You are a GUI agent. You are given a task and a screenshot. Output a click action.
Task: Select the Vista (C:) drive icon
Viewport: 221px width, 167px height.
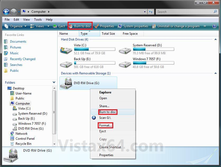coord(66,51)
